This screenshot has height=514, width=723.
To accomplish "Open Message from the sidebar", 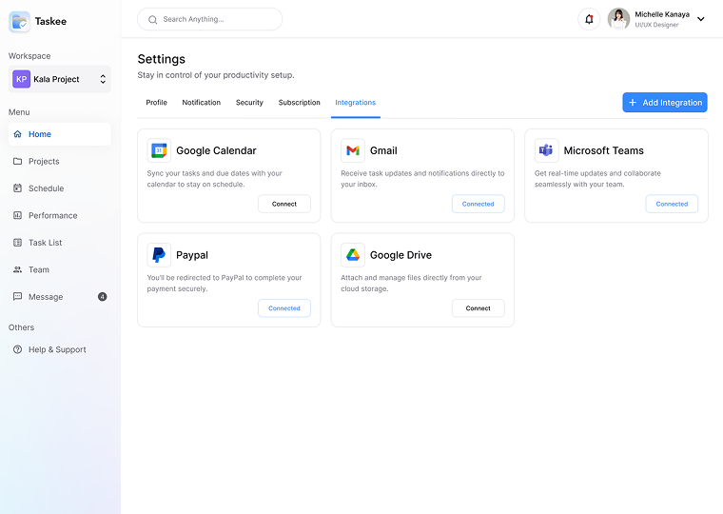I will point(60,297).
